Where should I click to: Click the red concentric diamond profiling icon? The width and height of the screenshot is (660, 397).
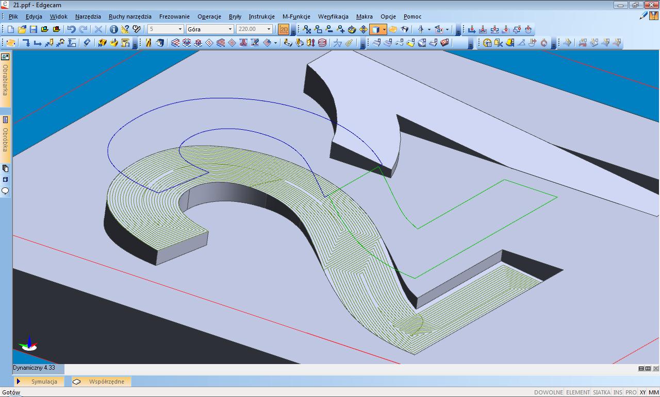(x=232, y=43)
